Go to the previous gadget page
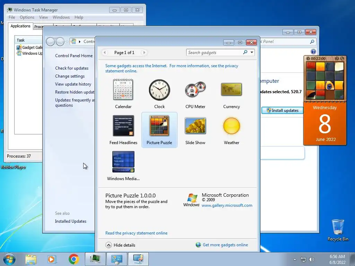Image resolution: width=355 pixels, height=266 pixels. 105,53
